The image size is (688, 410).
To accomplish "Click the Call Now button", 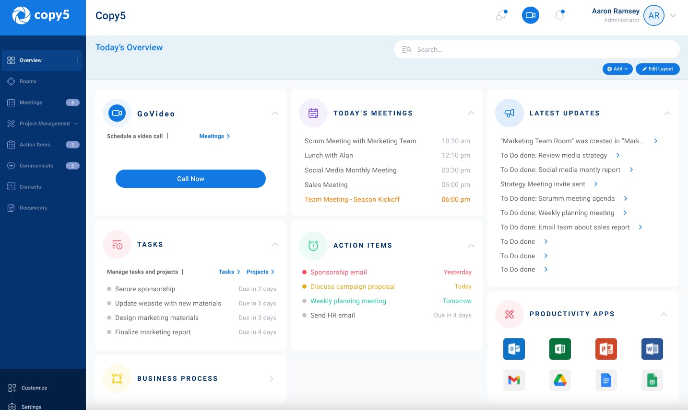I will pyautogui.click(x=190, y=179).
